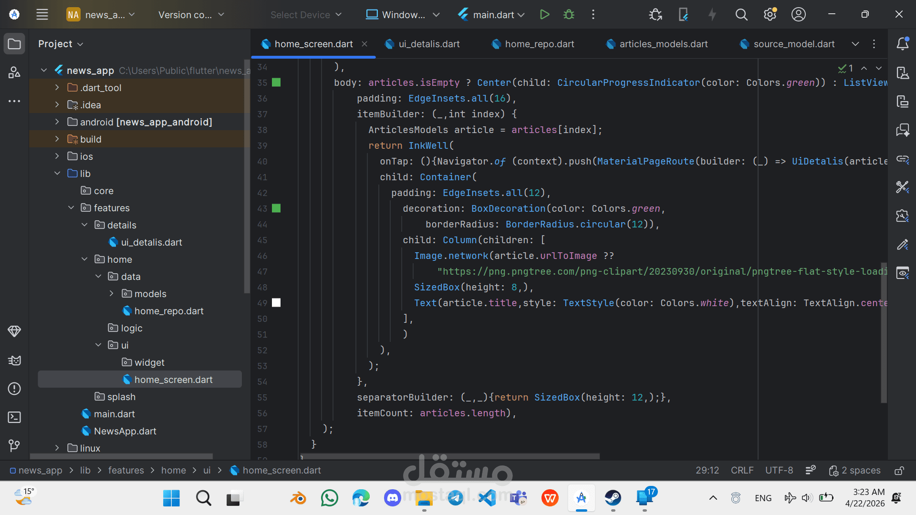The width and height of the screenshot is (916, 515).
Task: Open the Notifications bell in the right sidebar
Action: pyautogui.click(x=902, y=44)
